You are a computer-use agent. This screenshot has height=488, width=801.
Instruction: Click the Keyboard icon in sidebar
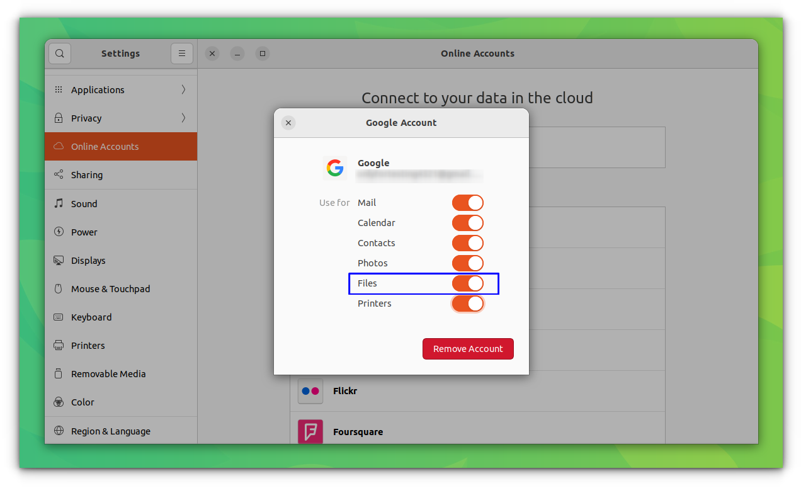click(x=59, y=317)
